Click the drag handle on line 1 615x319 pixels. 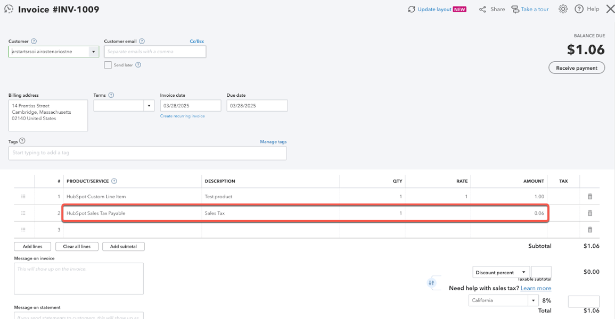(x=23, y=197)
